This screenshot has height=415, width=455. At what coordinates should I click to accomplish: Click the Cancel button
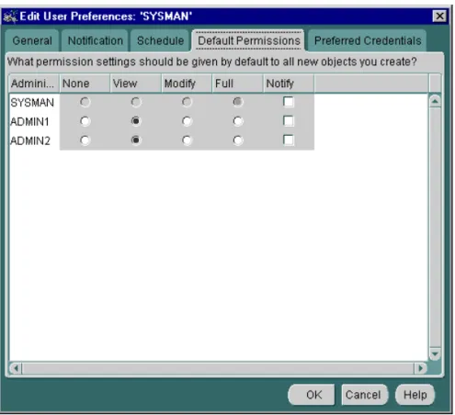(x=365, y=395)
